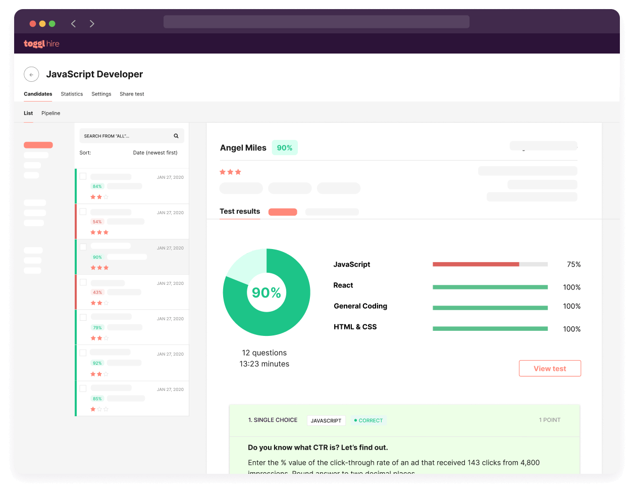Tick checkbox on the 54% candidate
Screen dimensions: 633x492
point(83,212)
